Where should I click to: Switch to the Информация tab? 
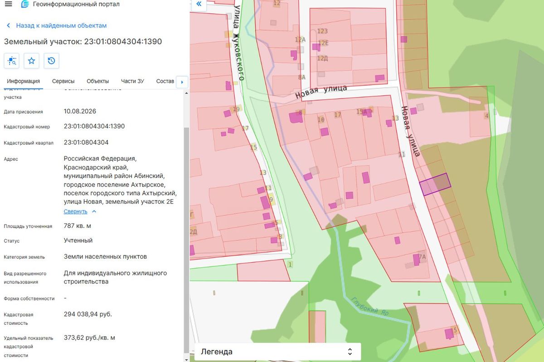pyautogui.click(x=24, y=81)
